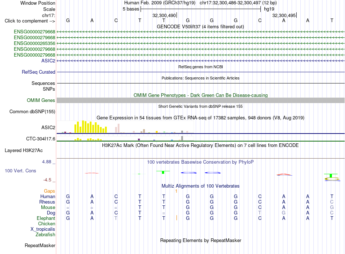
Task: Click the ASIC2 label beside the GTEx bar chart
Action: pos(48,128)
